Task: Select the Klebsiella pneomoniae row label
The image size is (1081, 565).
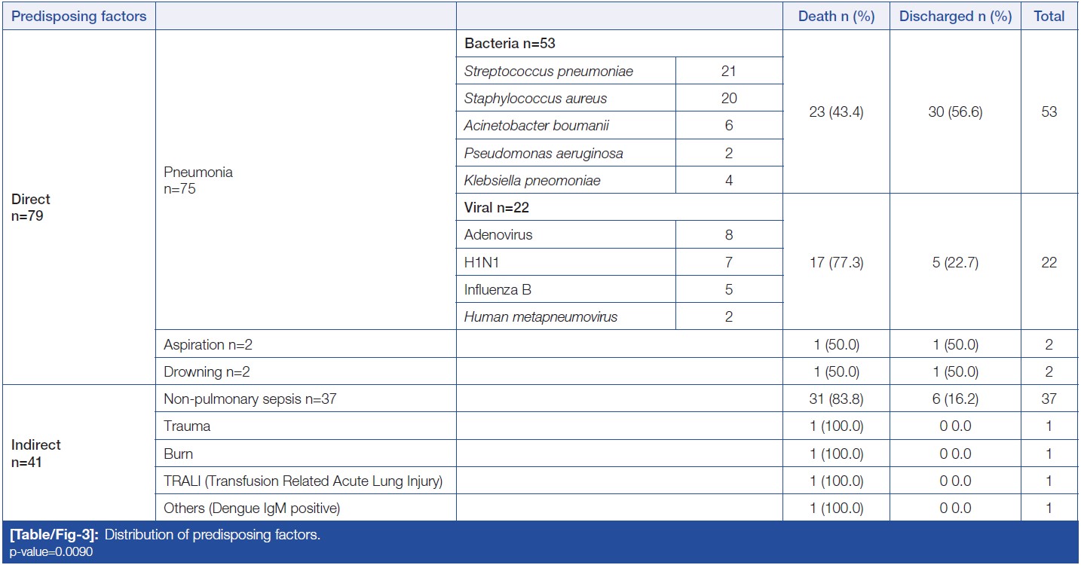Action: pyautogui.click(x=532, y=181)
